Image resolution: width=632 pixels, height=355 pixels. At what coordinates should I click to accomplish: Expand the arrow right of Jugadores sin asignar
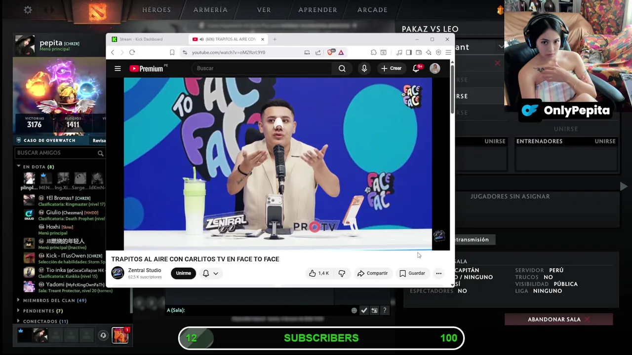[624, 186]
